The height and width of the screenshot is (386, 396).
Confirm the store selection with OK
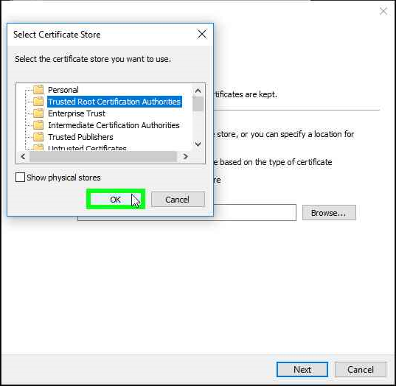point(116,200)
